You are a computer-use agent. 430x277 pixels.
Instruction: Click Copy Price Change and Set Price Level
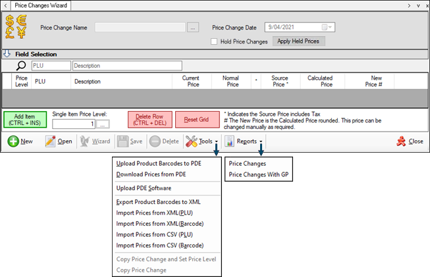tap(166, 259)
